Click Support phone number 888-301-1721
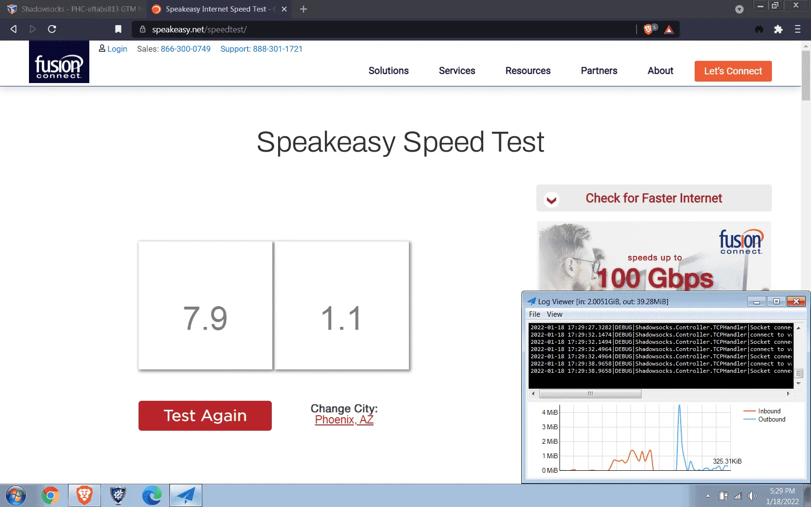811x507 pixels. tap(278, 49)
